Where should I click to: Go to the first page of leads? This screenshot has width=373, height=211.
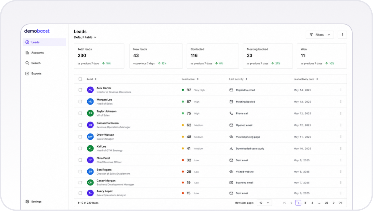(284, 203)
